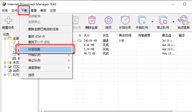Sort by the 剩余时间 column header

(x=127, y=35)
